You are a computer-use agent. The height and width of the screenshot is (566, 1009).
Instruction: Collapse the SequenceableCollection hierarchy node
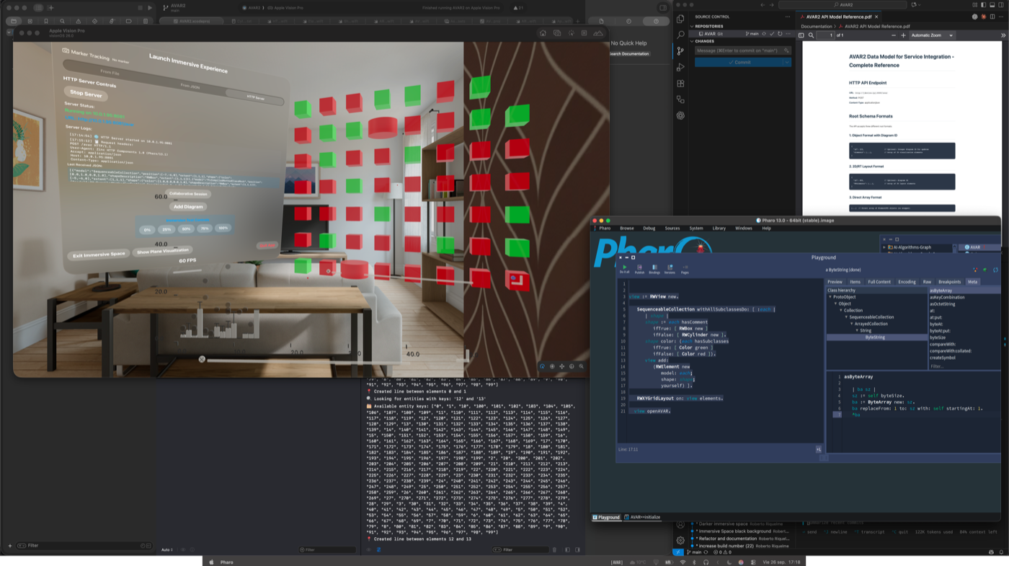[846, 317]
